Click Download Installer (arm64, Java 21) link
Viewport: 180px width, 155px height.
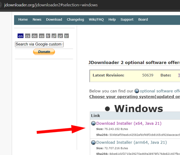coord(131,142)
